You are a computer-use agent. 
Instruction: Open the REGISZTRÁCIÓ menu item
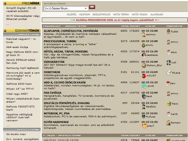(x=101, y=14)
